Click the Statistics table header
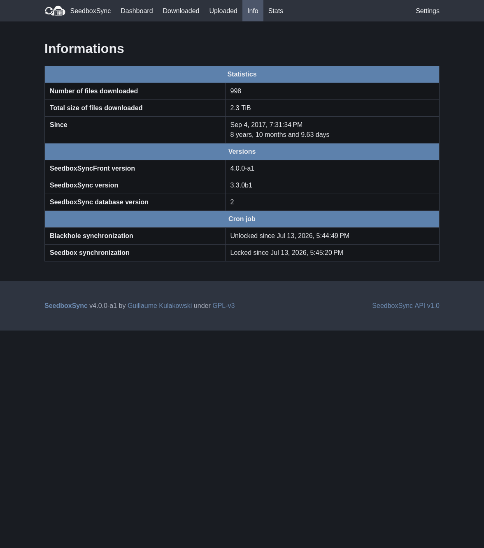The height and width of the screenshot is (548, 484). (242, 74)
